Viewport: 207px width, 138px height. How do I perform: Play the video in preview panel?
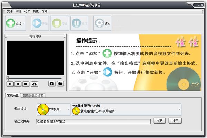(10, 84)
